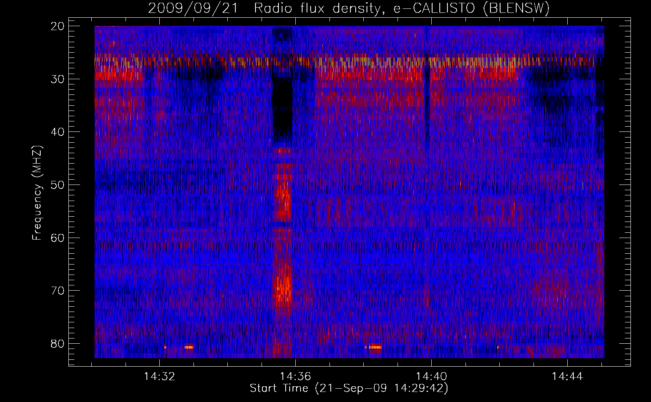Click the 14:32 time tick label

pyautogui.click(x=160, y=376)
